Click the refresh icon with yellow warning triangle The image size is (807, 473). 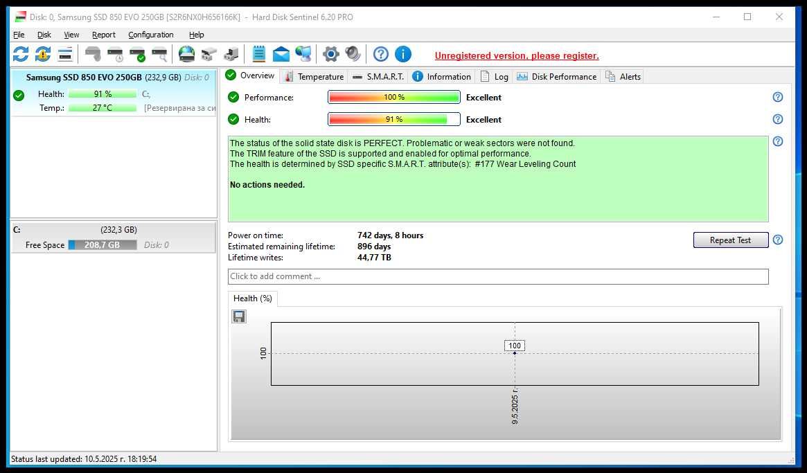(x=43, y=53)
